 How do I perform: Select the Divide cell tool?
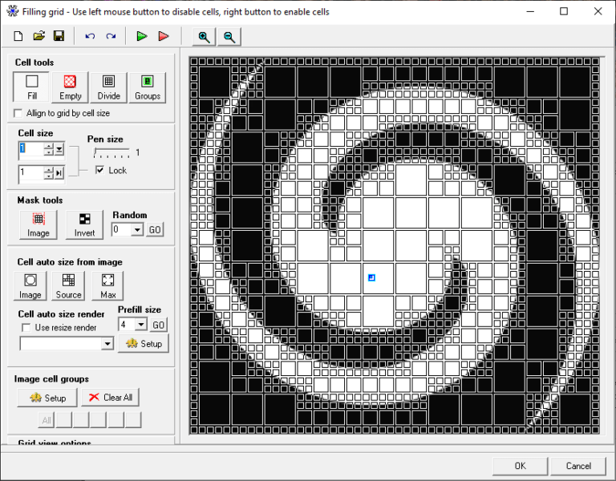109,87
